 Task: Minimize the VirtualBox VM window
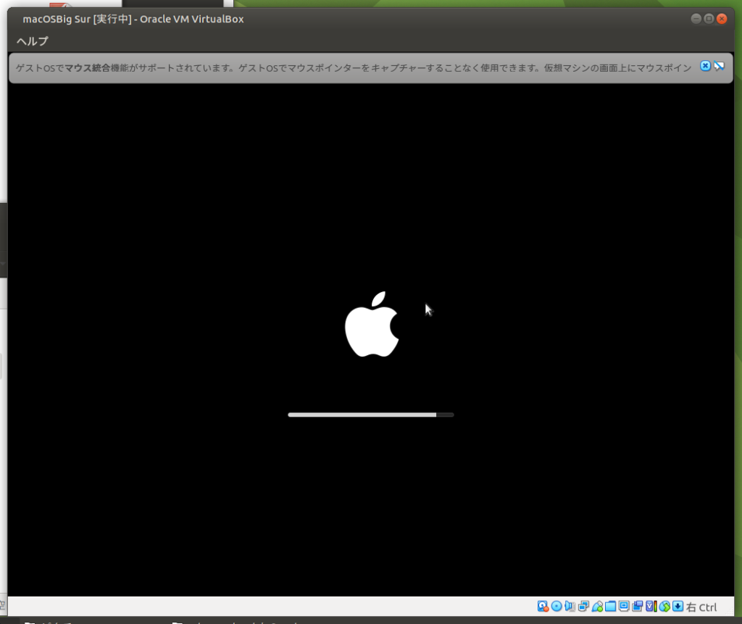[x=696, y=18]
